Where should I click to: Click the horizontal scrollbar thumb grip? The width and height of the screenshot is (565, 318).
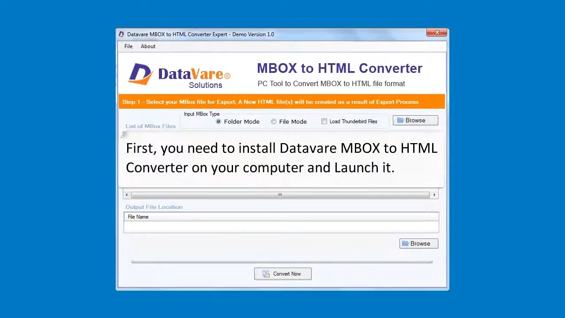(x=280, y=195)
